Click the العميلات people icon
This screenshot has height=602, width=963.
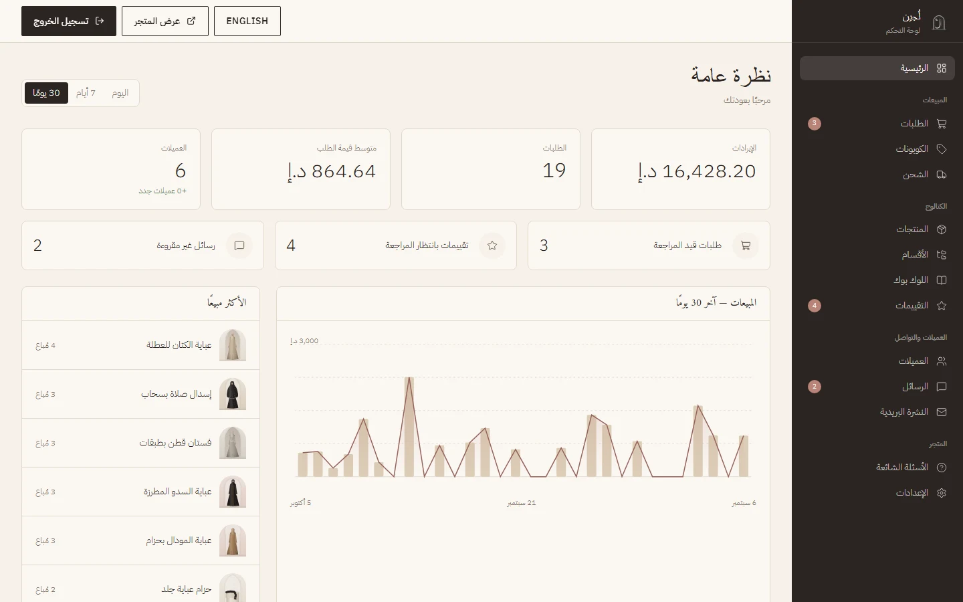point(942,361)
